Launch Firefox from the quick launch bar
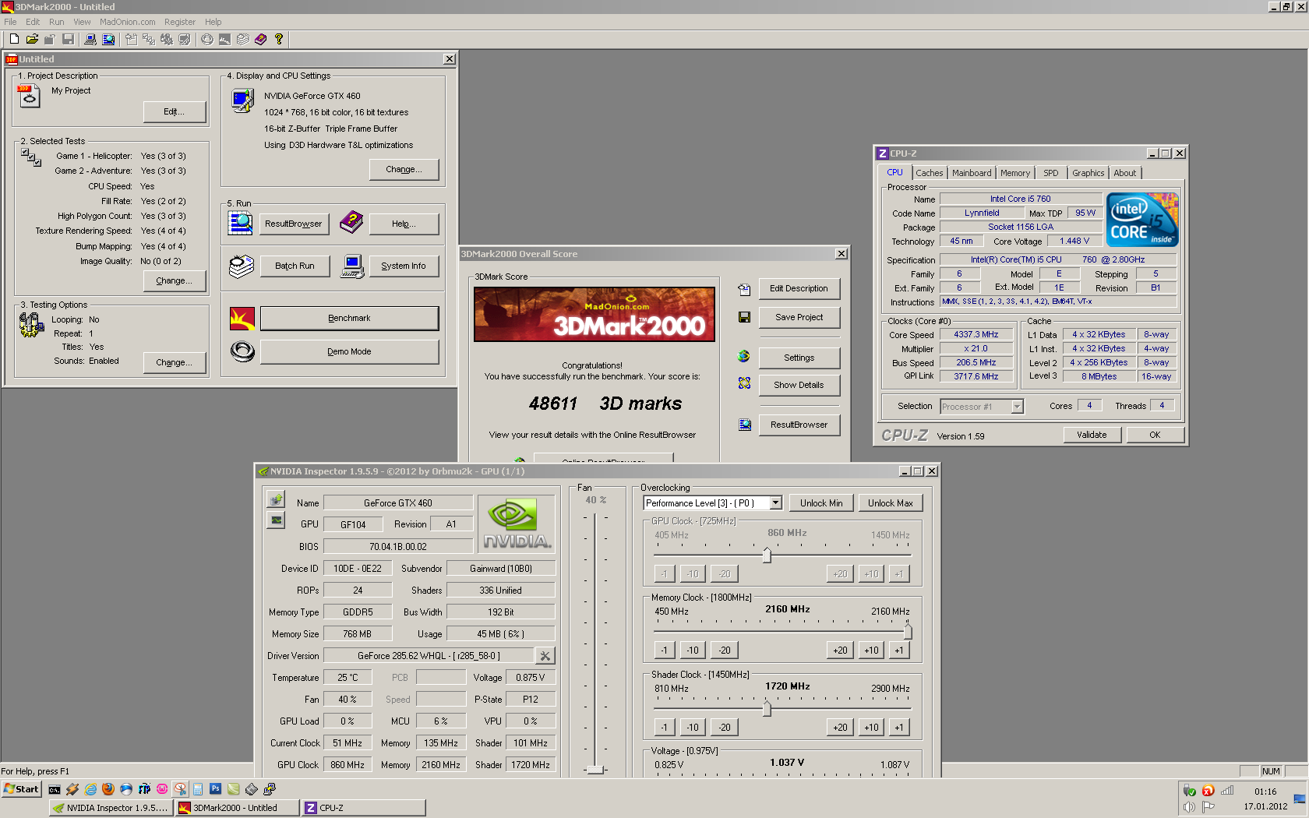The width and height of the screenshot is (1309, 818). (108, 789)
